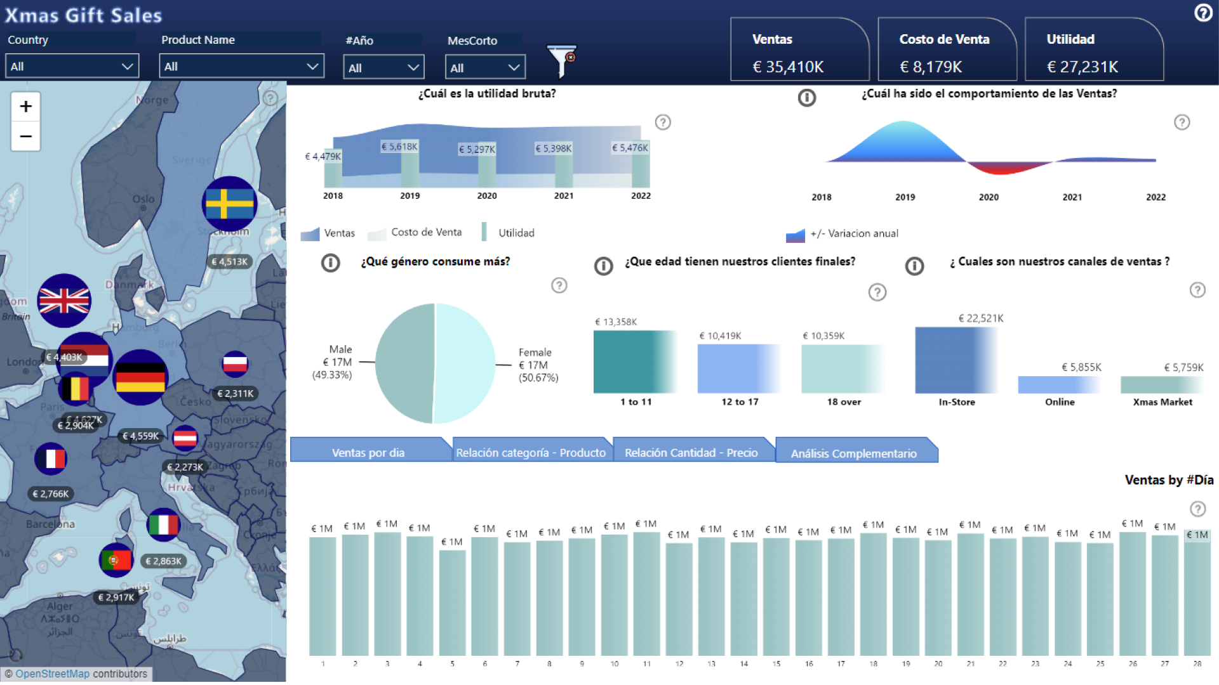Click the Poland flag marker
Screen dimensions: 1219x685
pos(235,363)
